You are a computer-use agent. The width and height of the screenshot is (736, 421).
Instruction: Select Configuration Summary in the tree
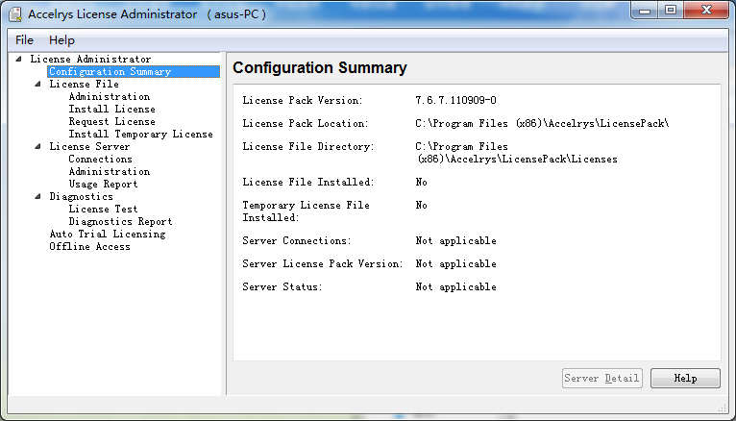(x=110, y=72)
